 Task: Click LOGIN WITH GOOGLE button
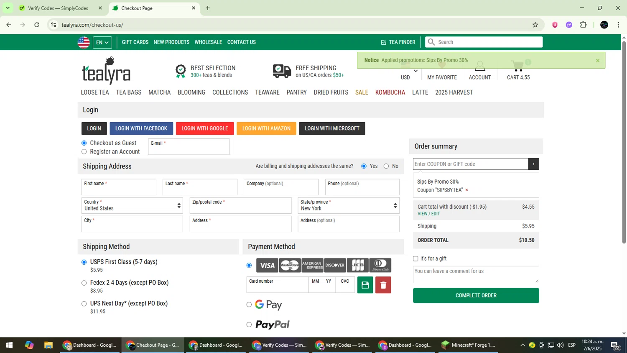click(x=205, y=128)
